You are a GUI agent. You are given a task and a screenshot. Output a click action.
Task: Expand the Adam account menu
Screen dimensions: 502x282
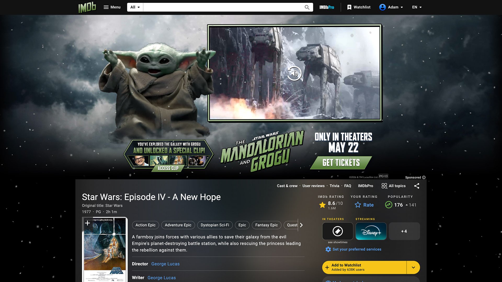(391, 7)
